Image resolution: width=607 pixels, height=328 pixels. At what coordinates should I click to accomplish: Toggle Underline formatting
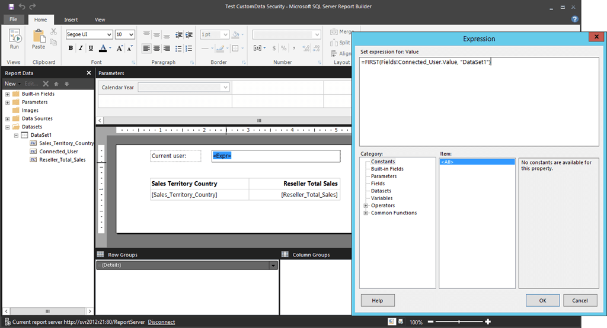pos(91,48)
